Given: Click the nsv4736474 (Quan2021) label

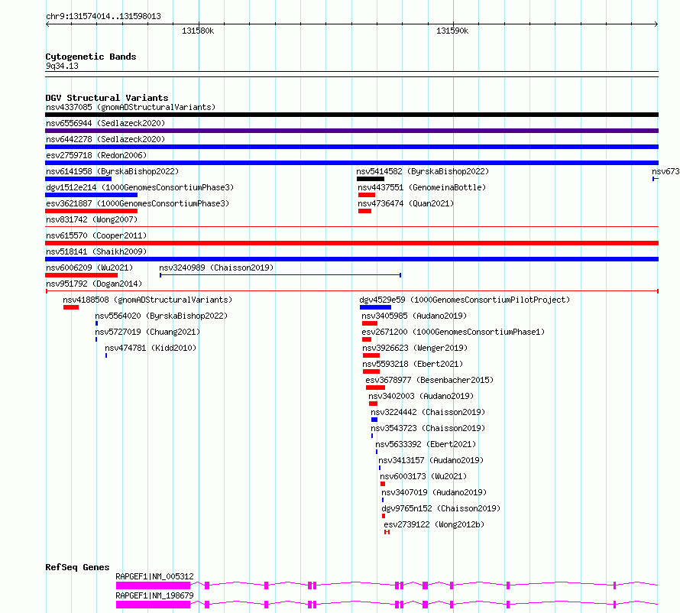Looking at the screenshot, I should tap(406, 203).
